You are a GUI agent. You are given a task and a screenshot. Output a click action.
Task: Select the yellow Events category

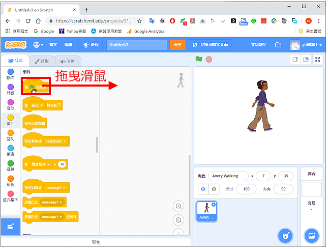point(11,120)
